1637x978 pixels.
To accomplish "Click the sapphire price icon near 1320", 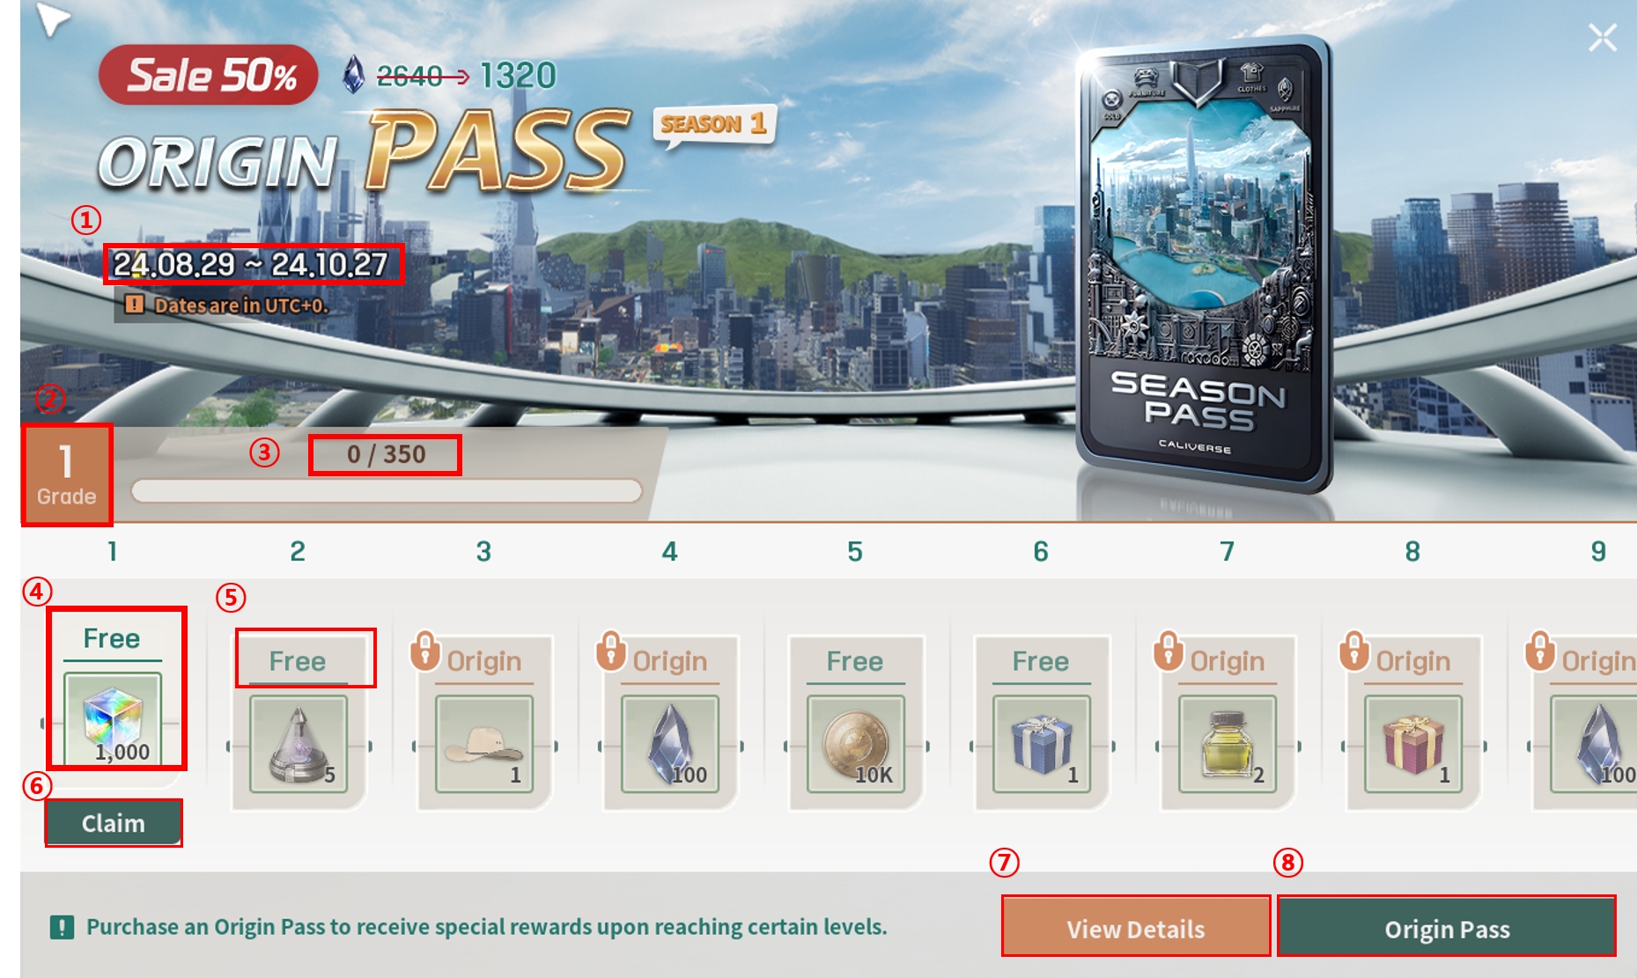I will tap(353, 75).
